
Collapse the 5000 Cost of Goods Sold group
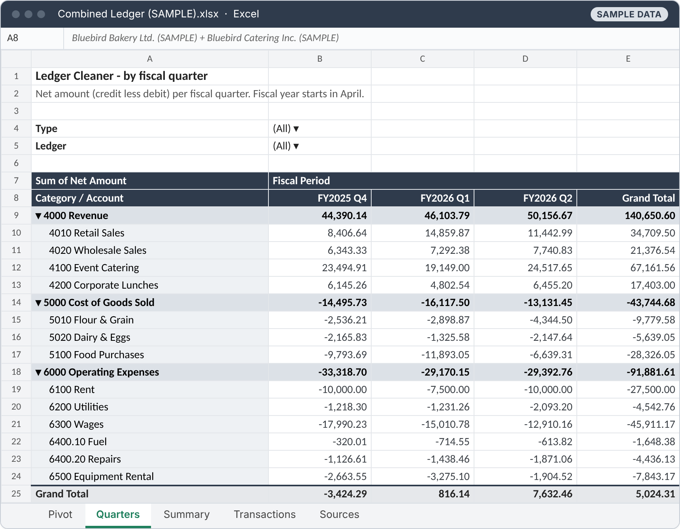pyautogui.click(x=38, y=303)
